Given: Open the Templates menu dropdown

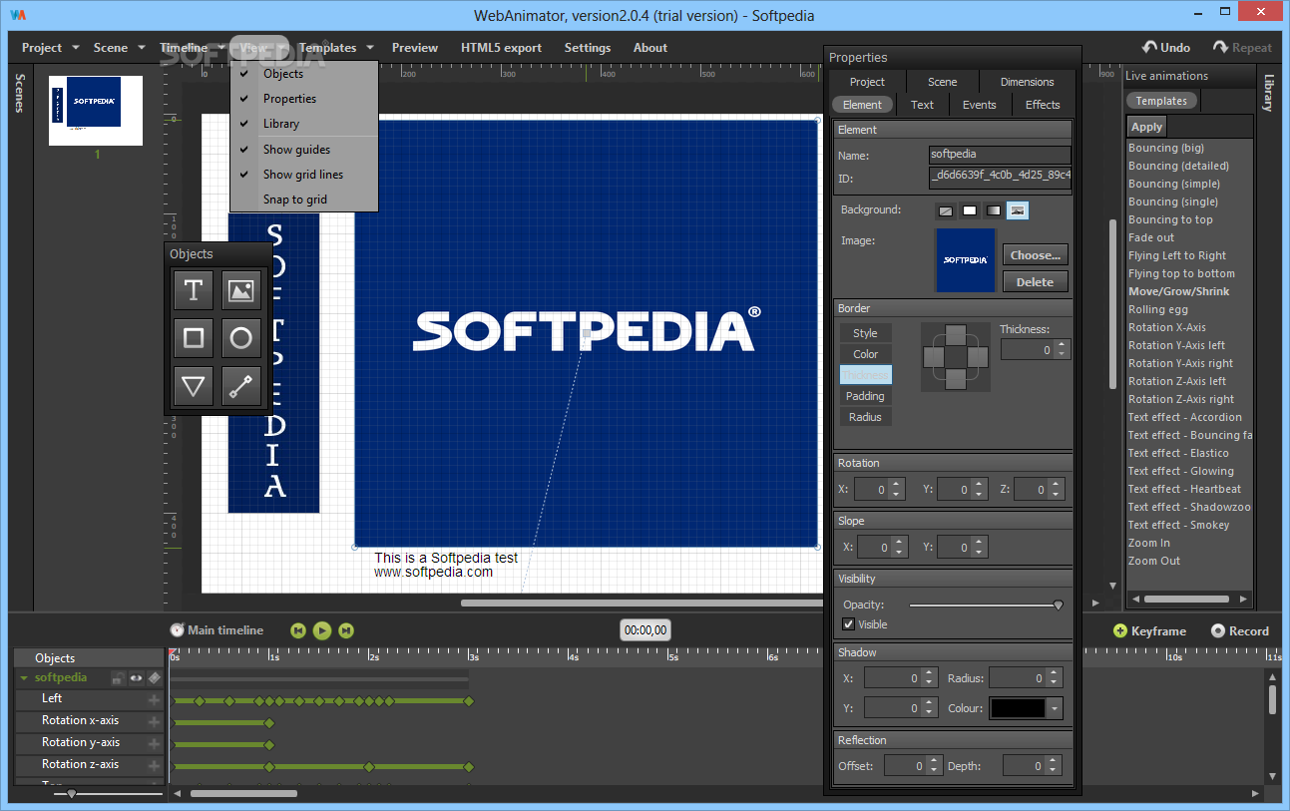Looking at the screenshot, I should [336, 47].
